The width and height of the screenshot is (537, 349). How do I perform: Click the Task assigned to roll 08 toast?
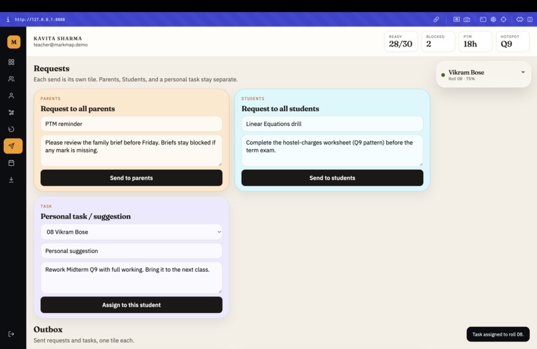[498, 334]
